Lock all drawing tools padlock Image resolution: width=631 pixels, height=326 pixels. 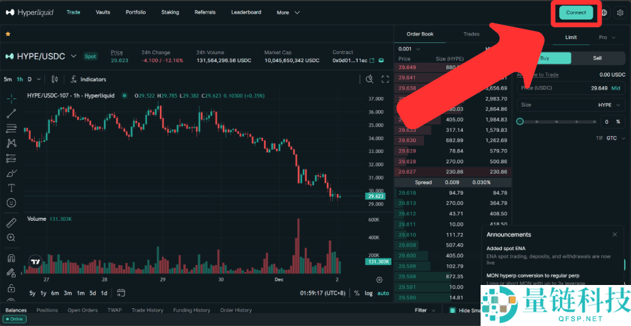11,288
